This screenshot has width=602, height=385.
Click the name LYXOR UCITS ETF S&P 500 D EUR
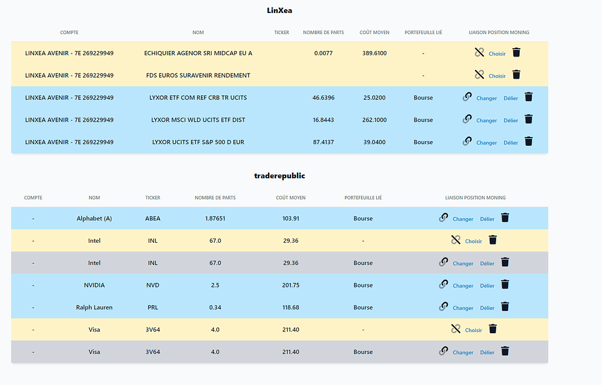tap(198, 142)
